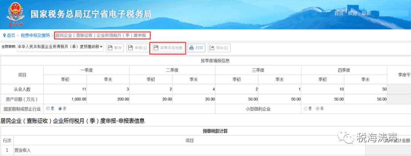Select 是 for 国家限制或禁止行业
Image resolution: width=411 pixels, height=156 pixels.
[x=48, y=109]
